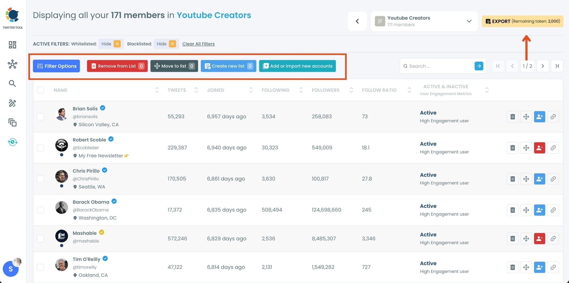Image resolution: width=569 pixels, height=283 pixels.
Task: Copy Tim O'Reilly's profile link icon
Action: coord(553,267)
